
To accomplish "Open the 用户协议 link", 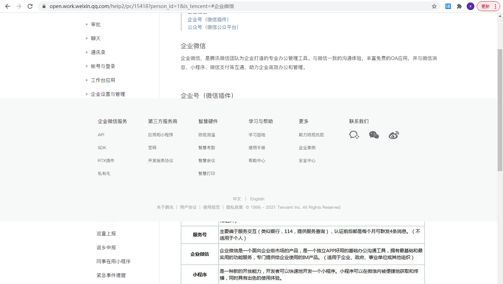I will [x=188, y=207].
